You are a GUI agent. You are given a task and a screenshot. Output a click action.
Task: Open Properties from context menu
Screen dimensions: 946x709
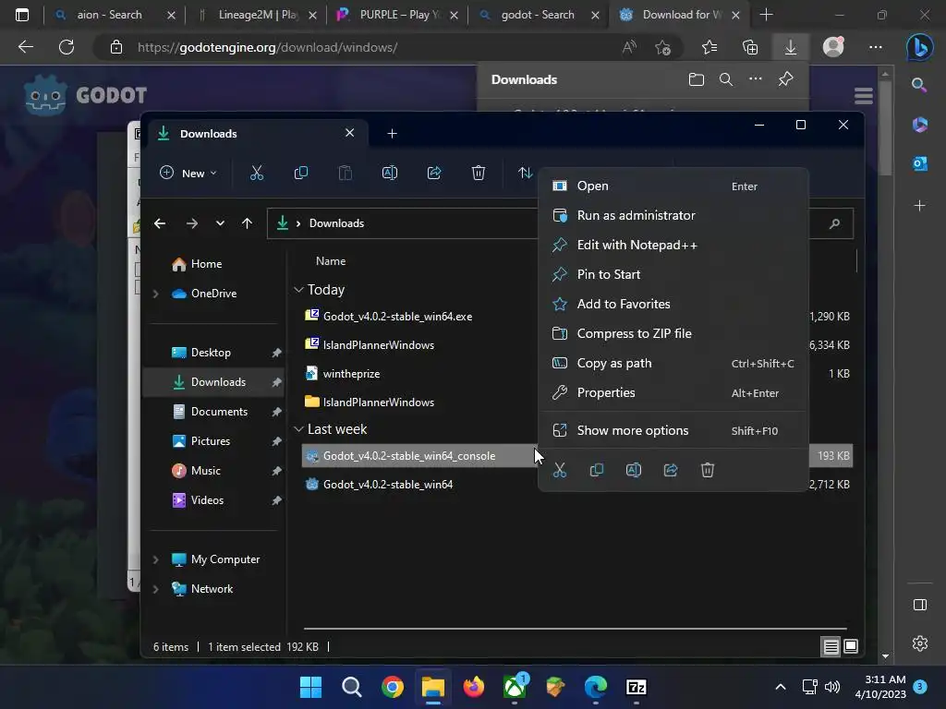pos(673,392)
